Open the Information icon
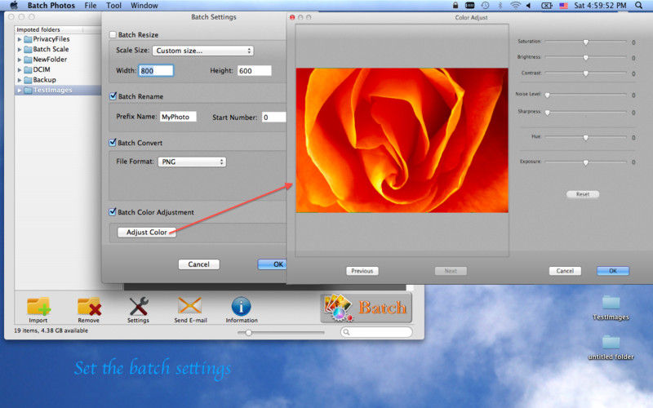Image resolution: width=653 pixels, height=408 pixels. coord(241,307)
